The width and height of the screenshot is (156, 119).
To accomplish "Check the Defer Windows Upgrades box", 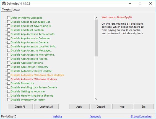I will click(x=9, y=18).
